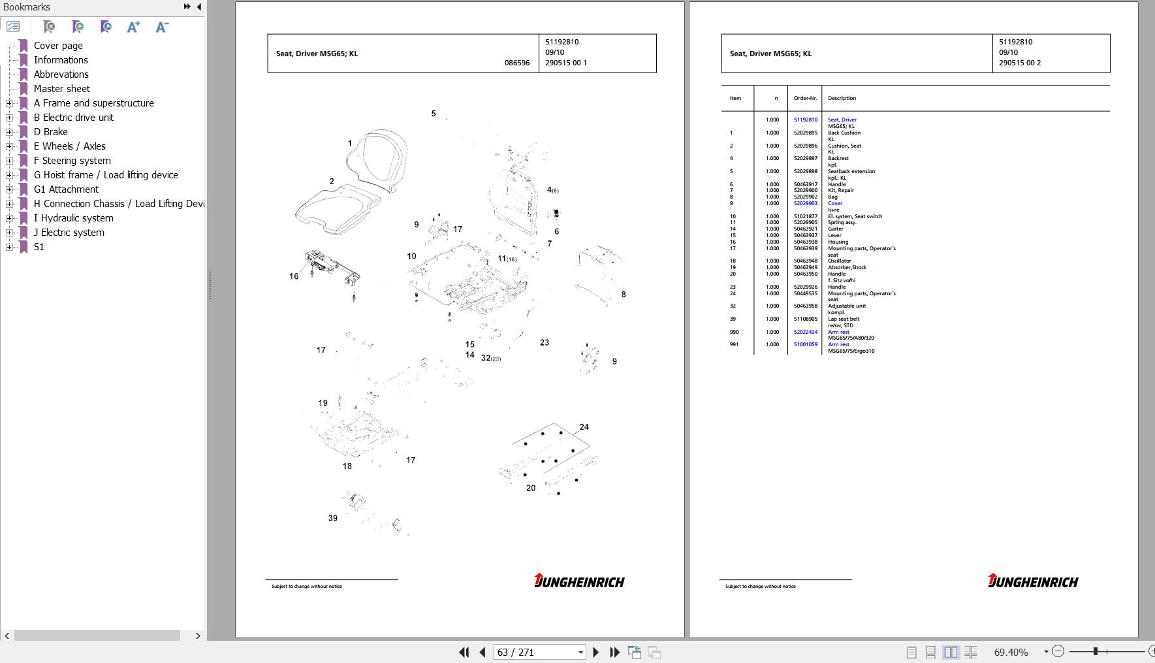Follow order number link 51192810
1155x663 pixels.
click(805, 120)
